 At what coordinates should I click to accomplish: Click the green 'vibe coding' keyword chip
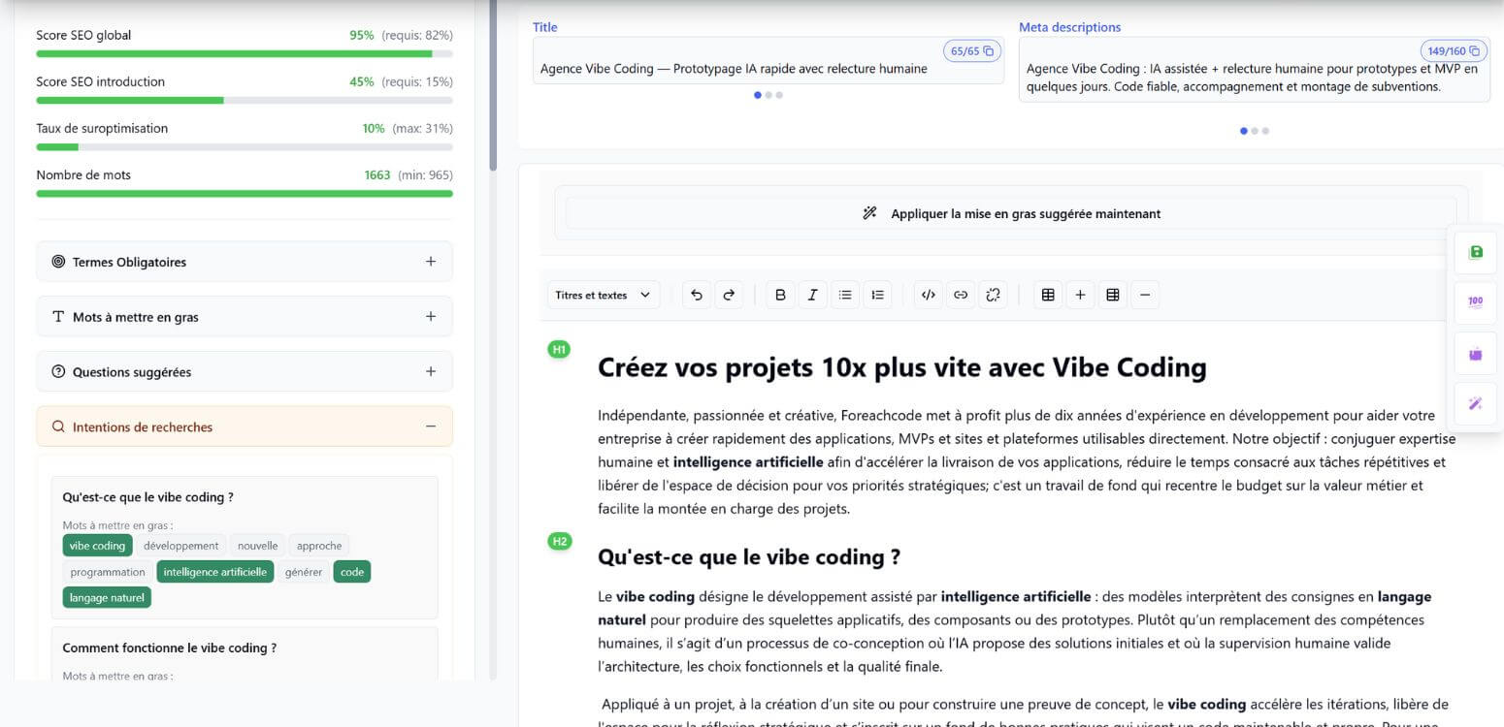98,546
